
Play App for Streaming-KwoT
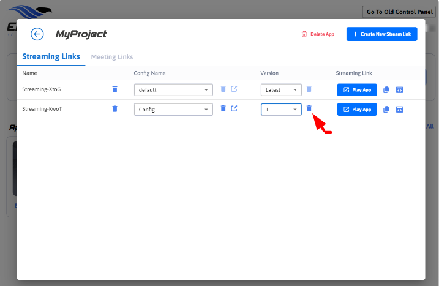click(x=357, y=109)
